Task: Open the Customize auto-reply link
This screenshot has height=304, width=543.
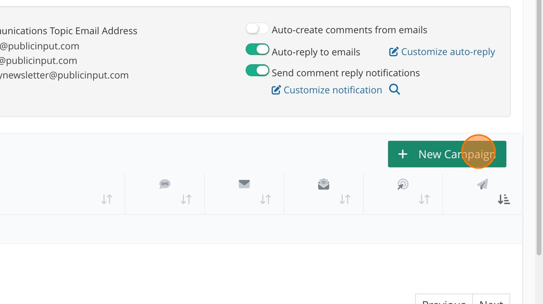Action: [447, 52]
